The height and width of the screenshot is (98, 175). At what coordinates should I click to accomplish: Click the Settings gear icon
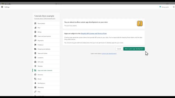pos(2,7)
